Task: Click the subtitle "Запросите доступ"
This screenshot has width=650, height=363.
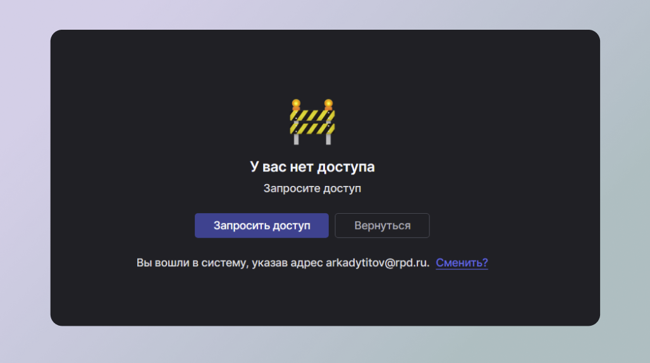Action: point(312,188)
